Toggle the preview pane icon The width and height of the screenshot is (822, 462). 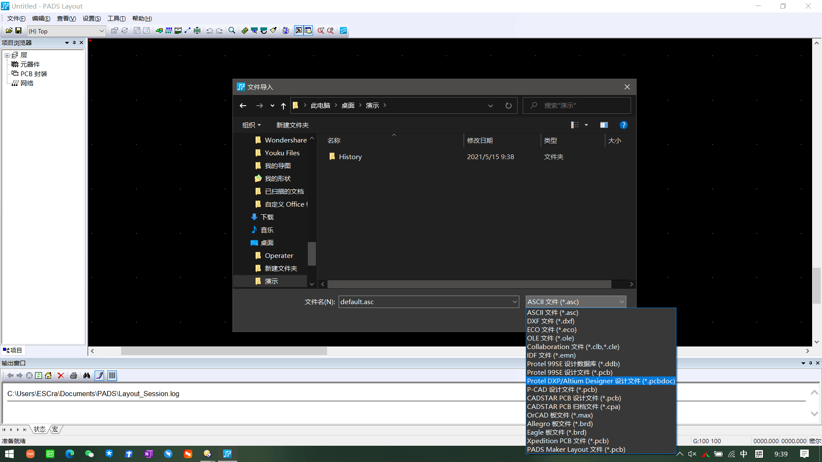click(x=604, y=125)
